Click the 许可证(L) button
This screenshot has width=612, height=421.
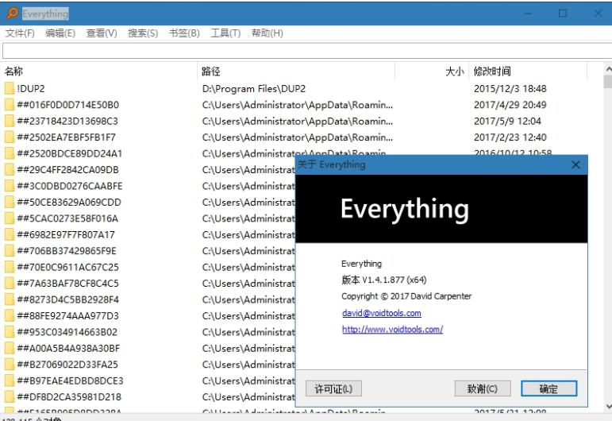coord(333,388)
